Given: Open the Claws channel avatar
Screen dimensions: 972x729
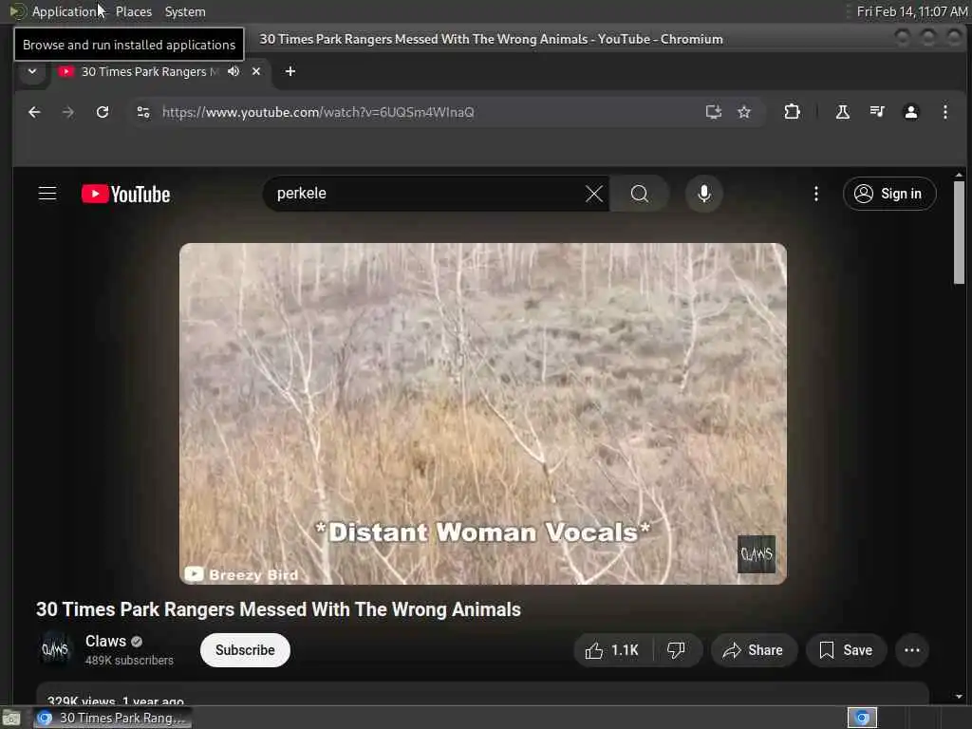Looking at the screenshot, I should coord(55,649).
